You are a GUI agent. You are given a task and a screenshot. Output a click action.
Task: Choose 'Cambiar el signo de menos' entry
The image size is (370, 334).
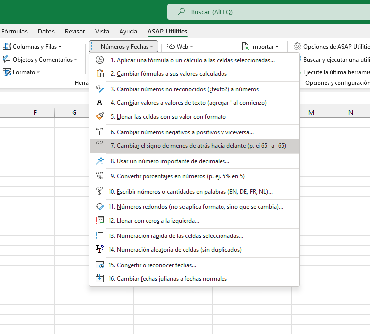coord(194,146)
